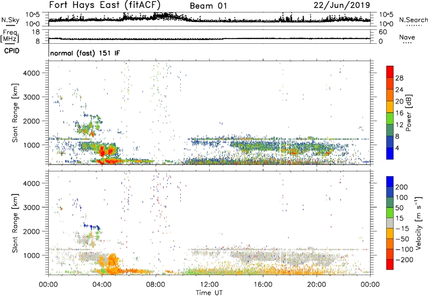Screen dimensions: 428x296
Task: Click the frequency panel value 18
Action: [36, 32]
